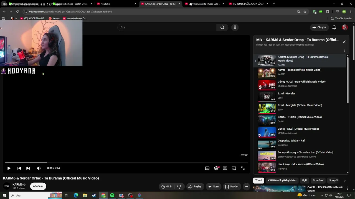Play Güneş Ft. Uzi - Dua from the mix
Image resolution: width=355 pixels, height=199 pixels.
coord(300,85)
